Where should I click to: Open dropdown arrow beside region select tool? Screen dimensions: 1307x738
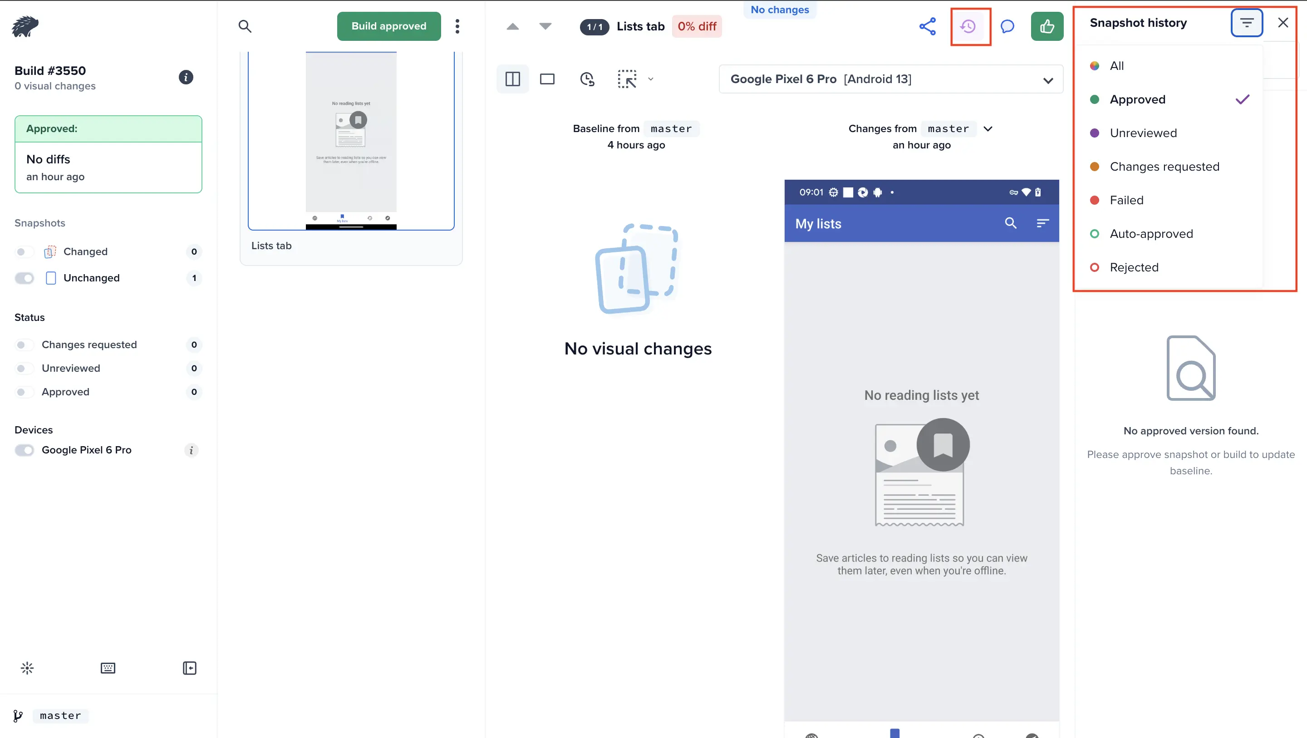click(650, 79)
